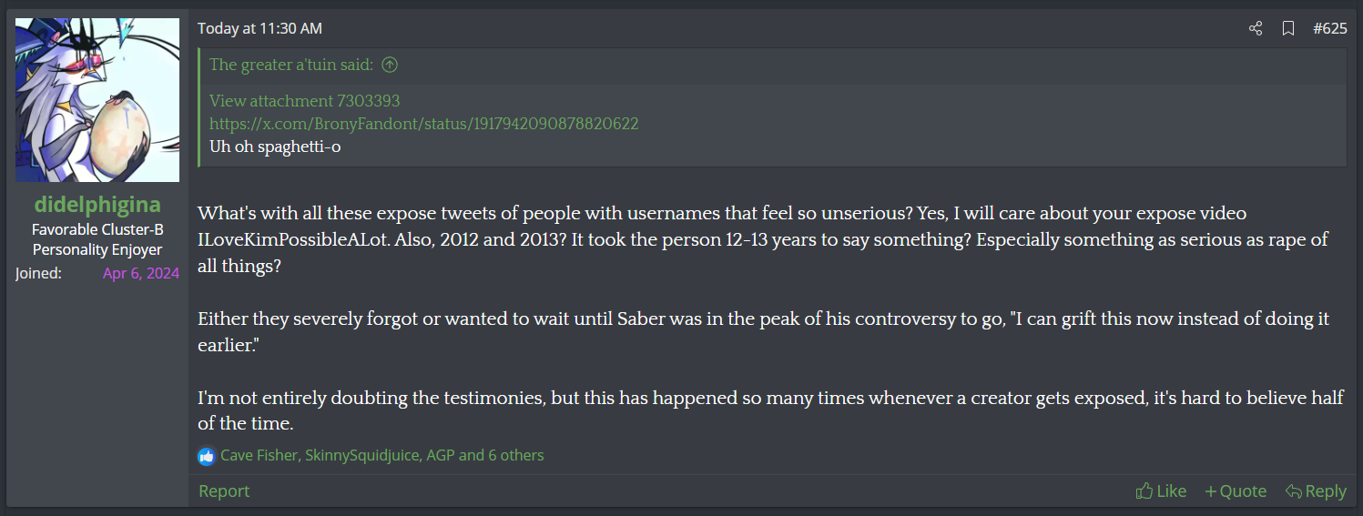Open SkinnySquidjuice's profile from reactions

coord(361,455)
